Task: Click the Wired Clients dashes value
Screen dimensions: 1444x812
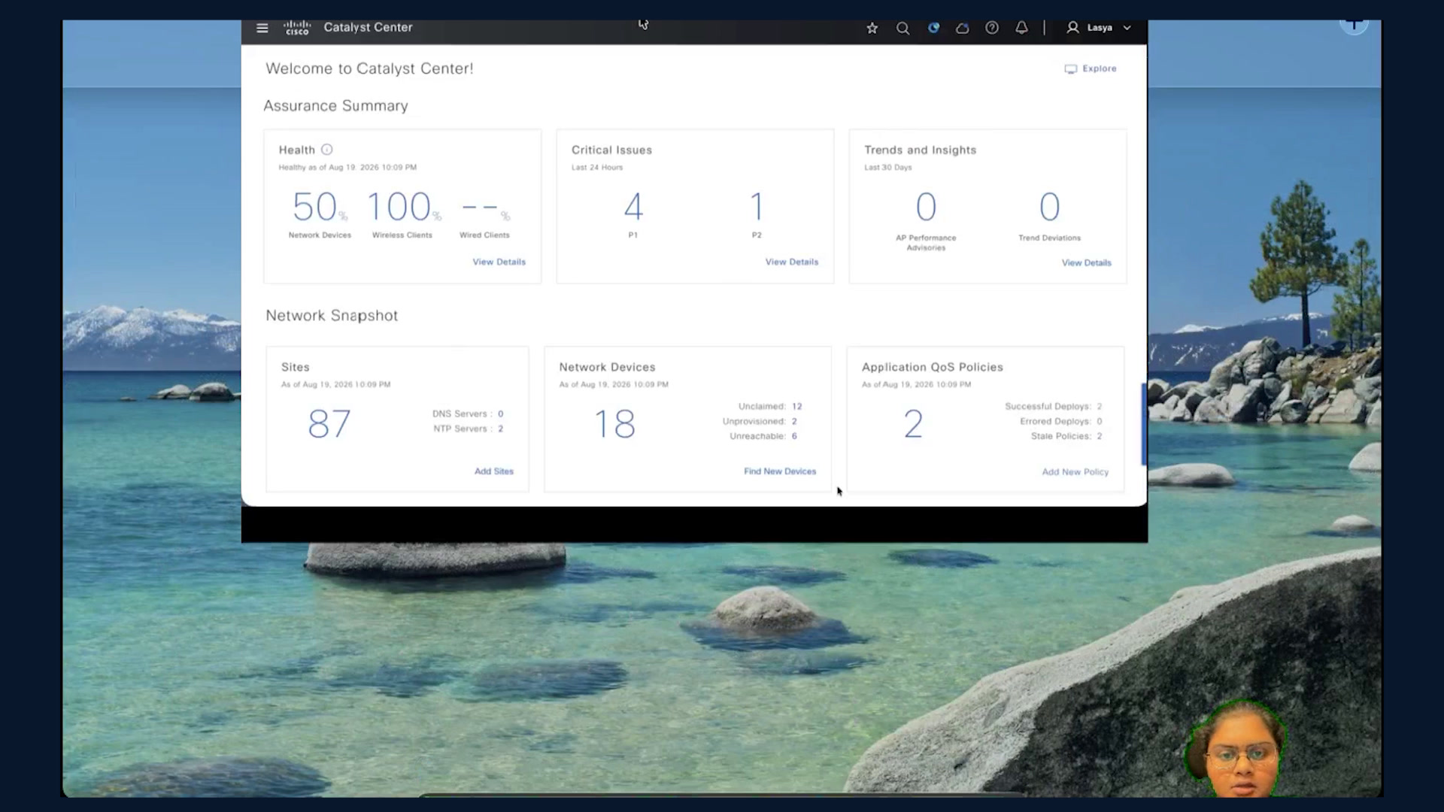Action: pyautogui.click(x=485, y=208)
